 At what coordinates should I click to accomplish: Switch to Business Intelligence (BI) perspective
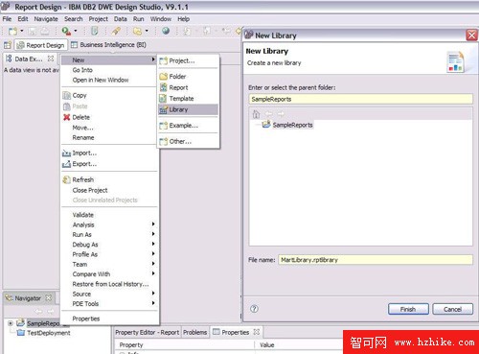click(108, 45)
